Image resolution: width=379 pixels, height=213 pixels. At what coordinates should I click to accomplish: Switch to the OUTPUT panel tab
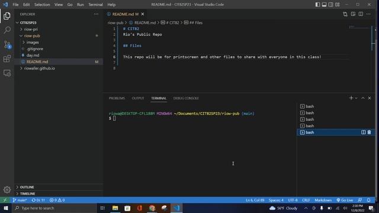point(138,98)
